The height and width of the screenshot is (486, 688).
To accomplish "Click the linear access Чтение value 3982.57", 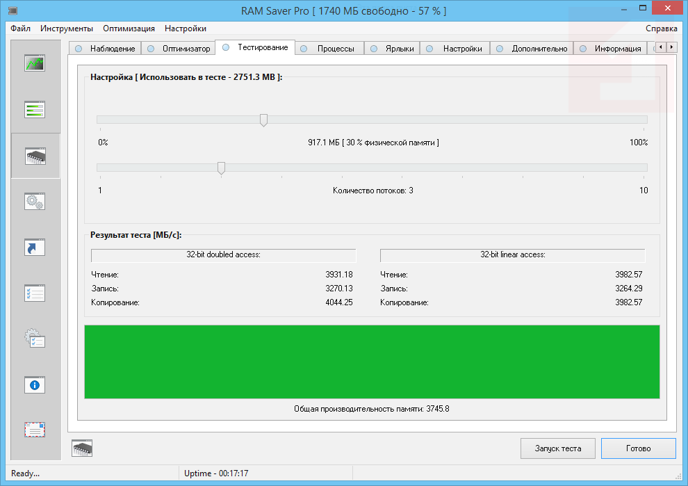I will coord(629,275).
